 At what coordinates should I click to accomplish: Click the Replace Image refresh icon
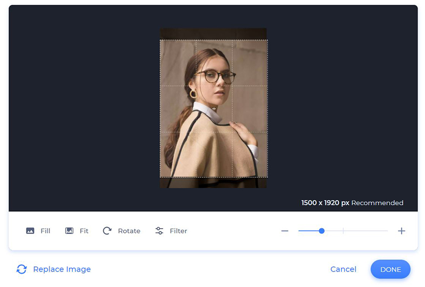[x=22, y=269]
